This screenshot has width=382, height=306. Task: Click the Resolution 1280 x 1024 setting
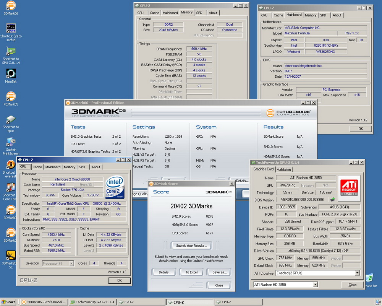[x=173, y=137]
